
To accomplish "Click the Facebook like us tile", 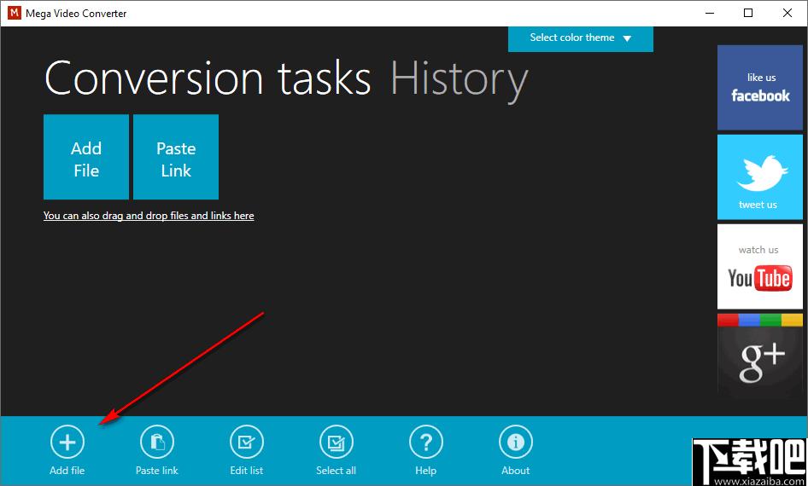I will coord(760,88).
